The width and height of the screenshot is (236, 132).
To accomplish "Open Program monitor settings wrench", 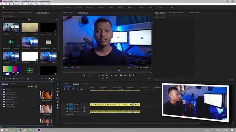I will (138, 67).
